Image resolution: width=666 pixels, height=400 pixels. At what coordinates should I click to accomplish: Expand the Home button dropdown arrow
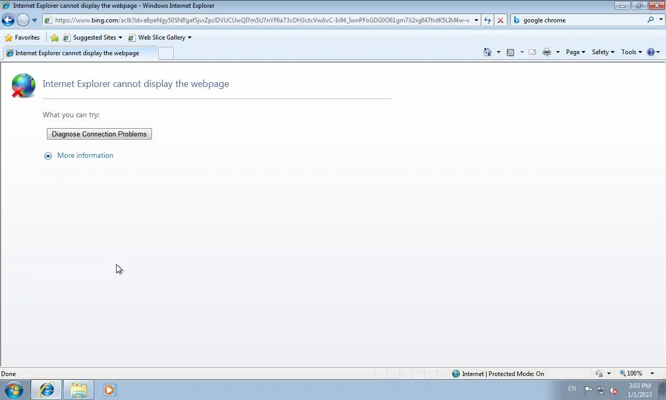coord(498,52)
